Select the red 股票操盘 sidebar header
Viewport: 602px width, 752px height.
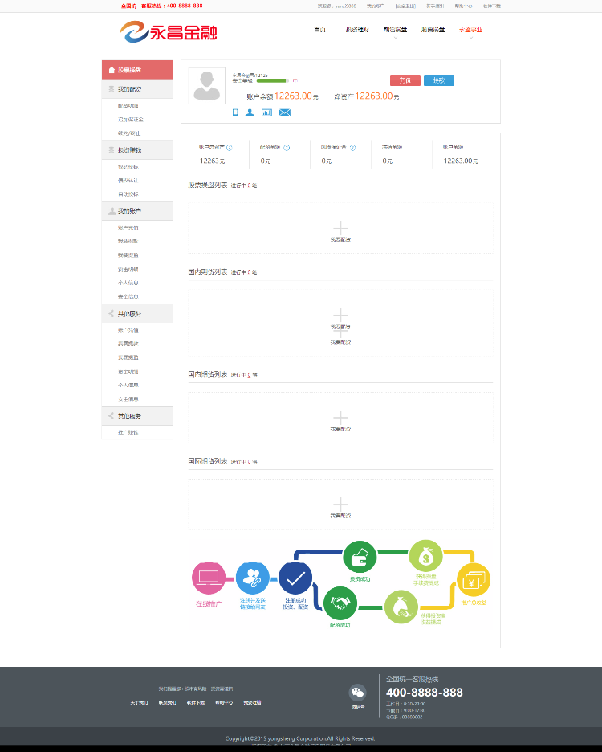coord(137,70)
